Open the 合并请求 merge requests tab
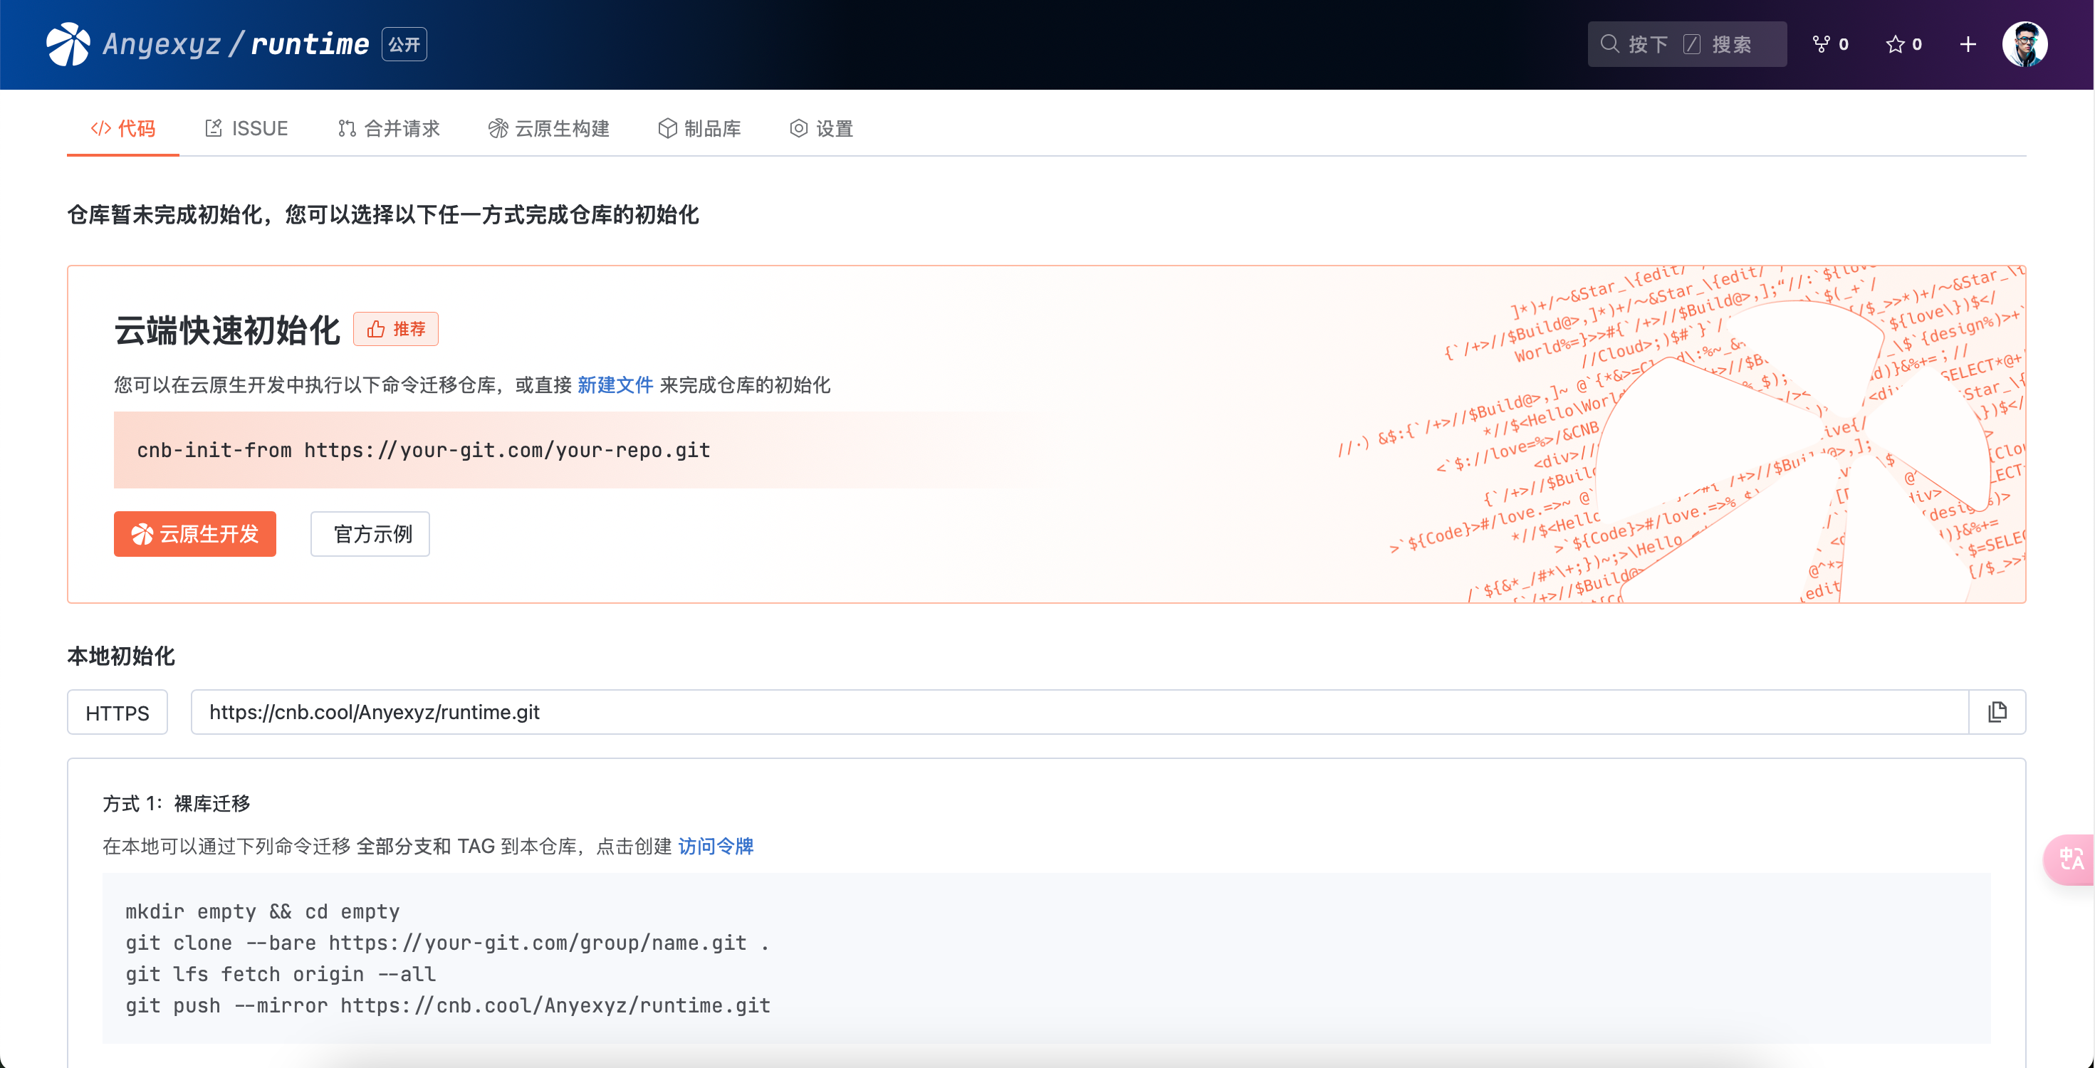This screenshot has width=2095, height=1068. pyautogui.click(x=387, y=127)
